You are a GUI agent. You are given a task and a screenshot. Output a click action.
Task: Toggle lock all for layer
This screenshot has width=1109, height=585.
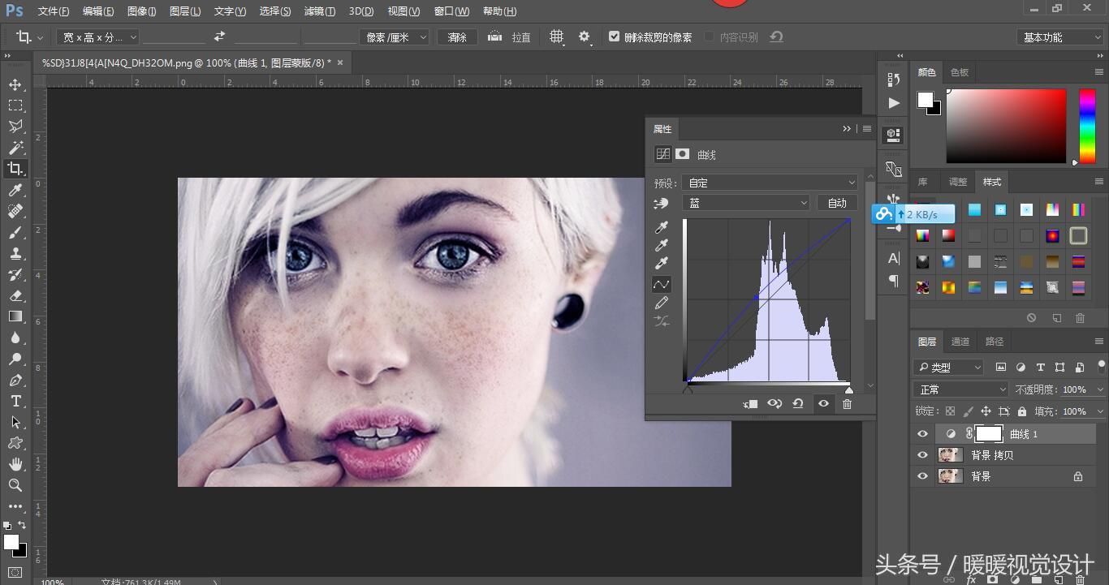click(x=1022, y=411)
